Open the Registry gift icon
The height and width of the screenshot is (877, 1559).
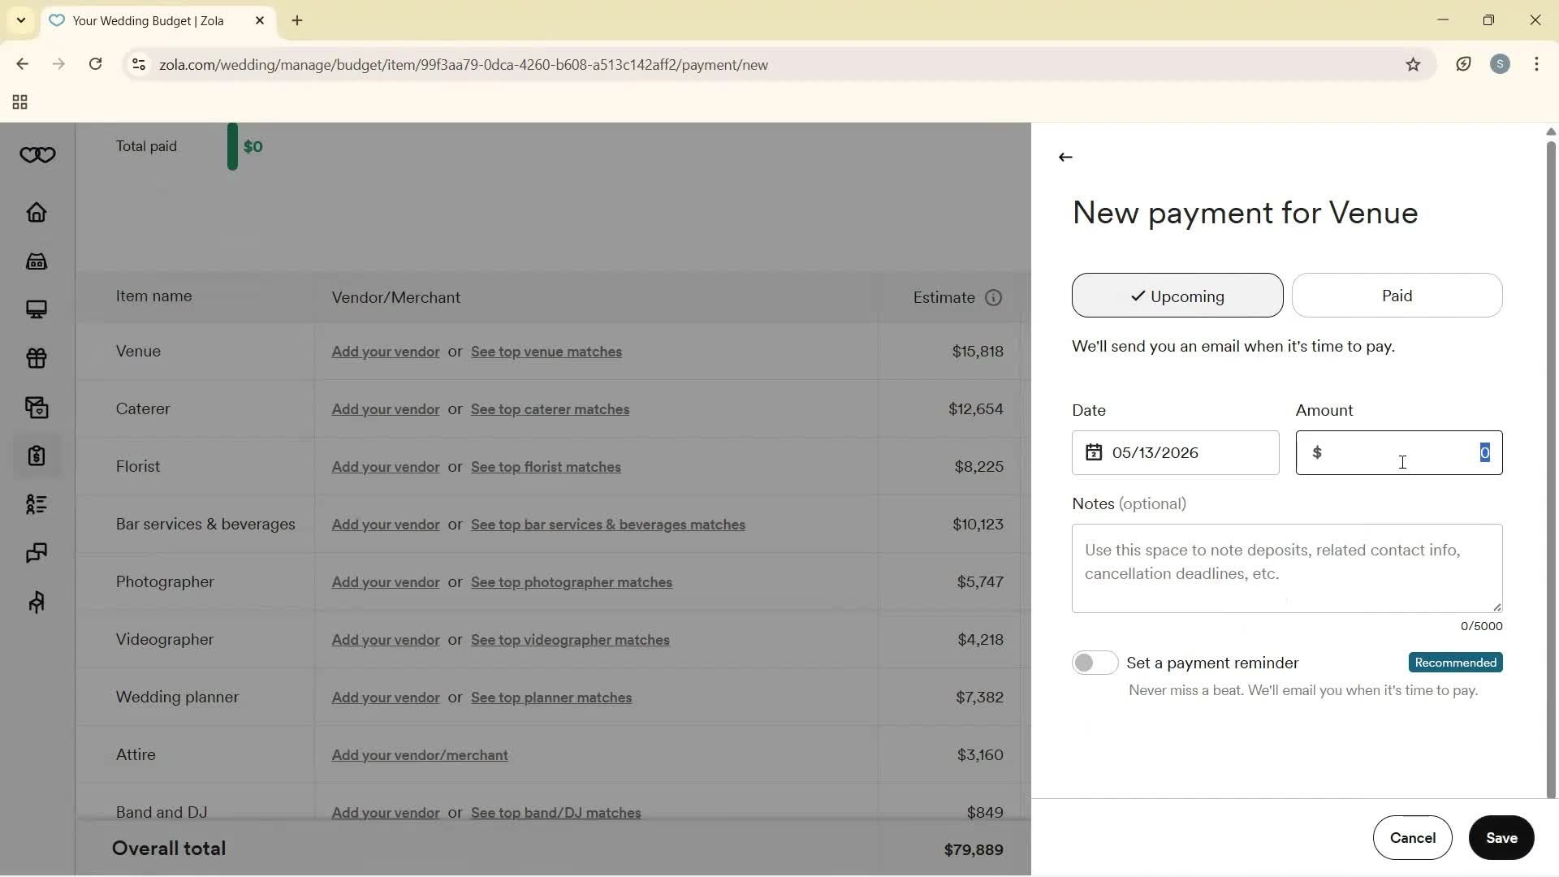pyautogui.click(x=37, y=358)
